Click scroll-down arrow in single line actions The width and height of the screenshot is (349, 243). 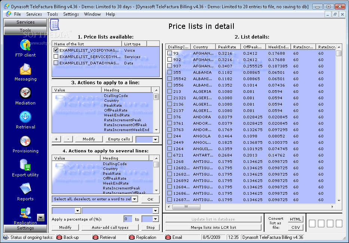[x=156, y=130]
